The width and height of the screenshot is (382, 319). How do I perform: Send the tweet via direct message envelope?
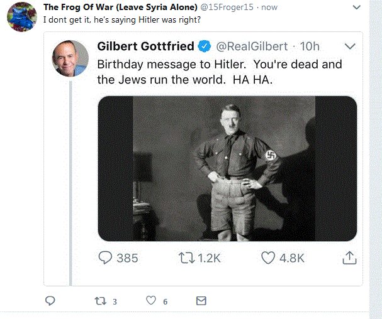coord(201,301)
